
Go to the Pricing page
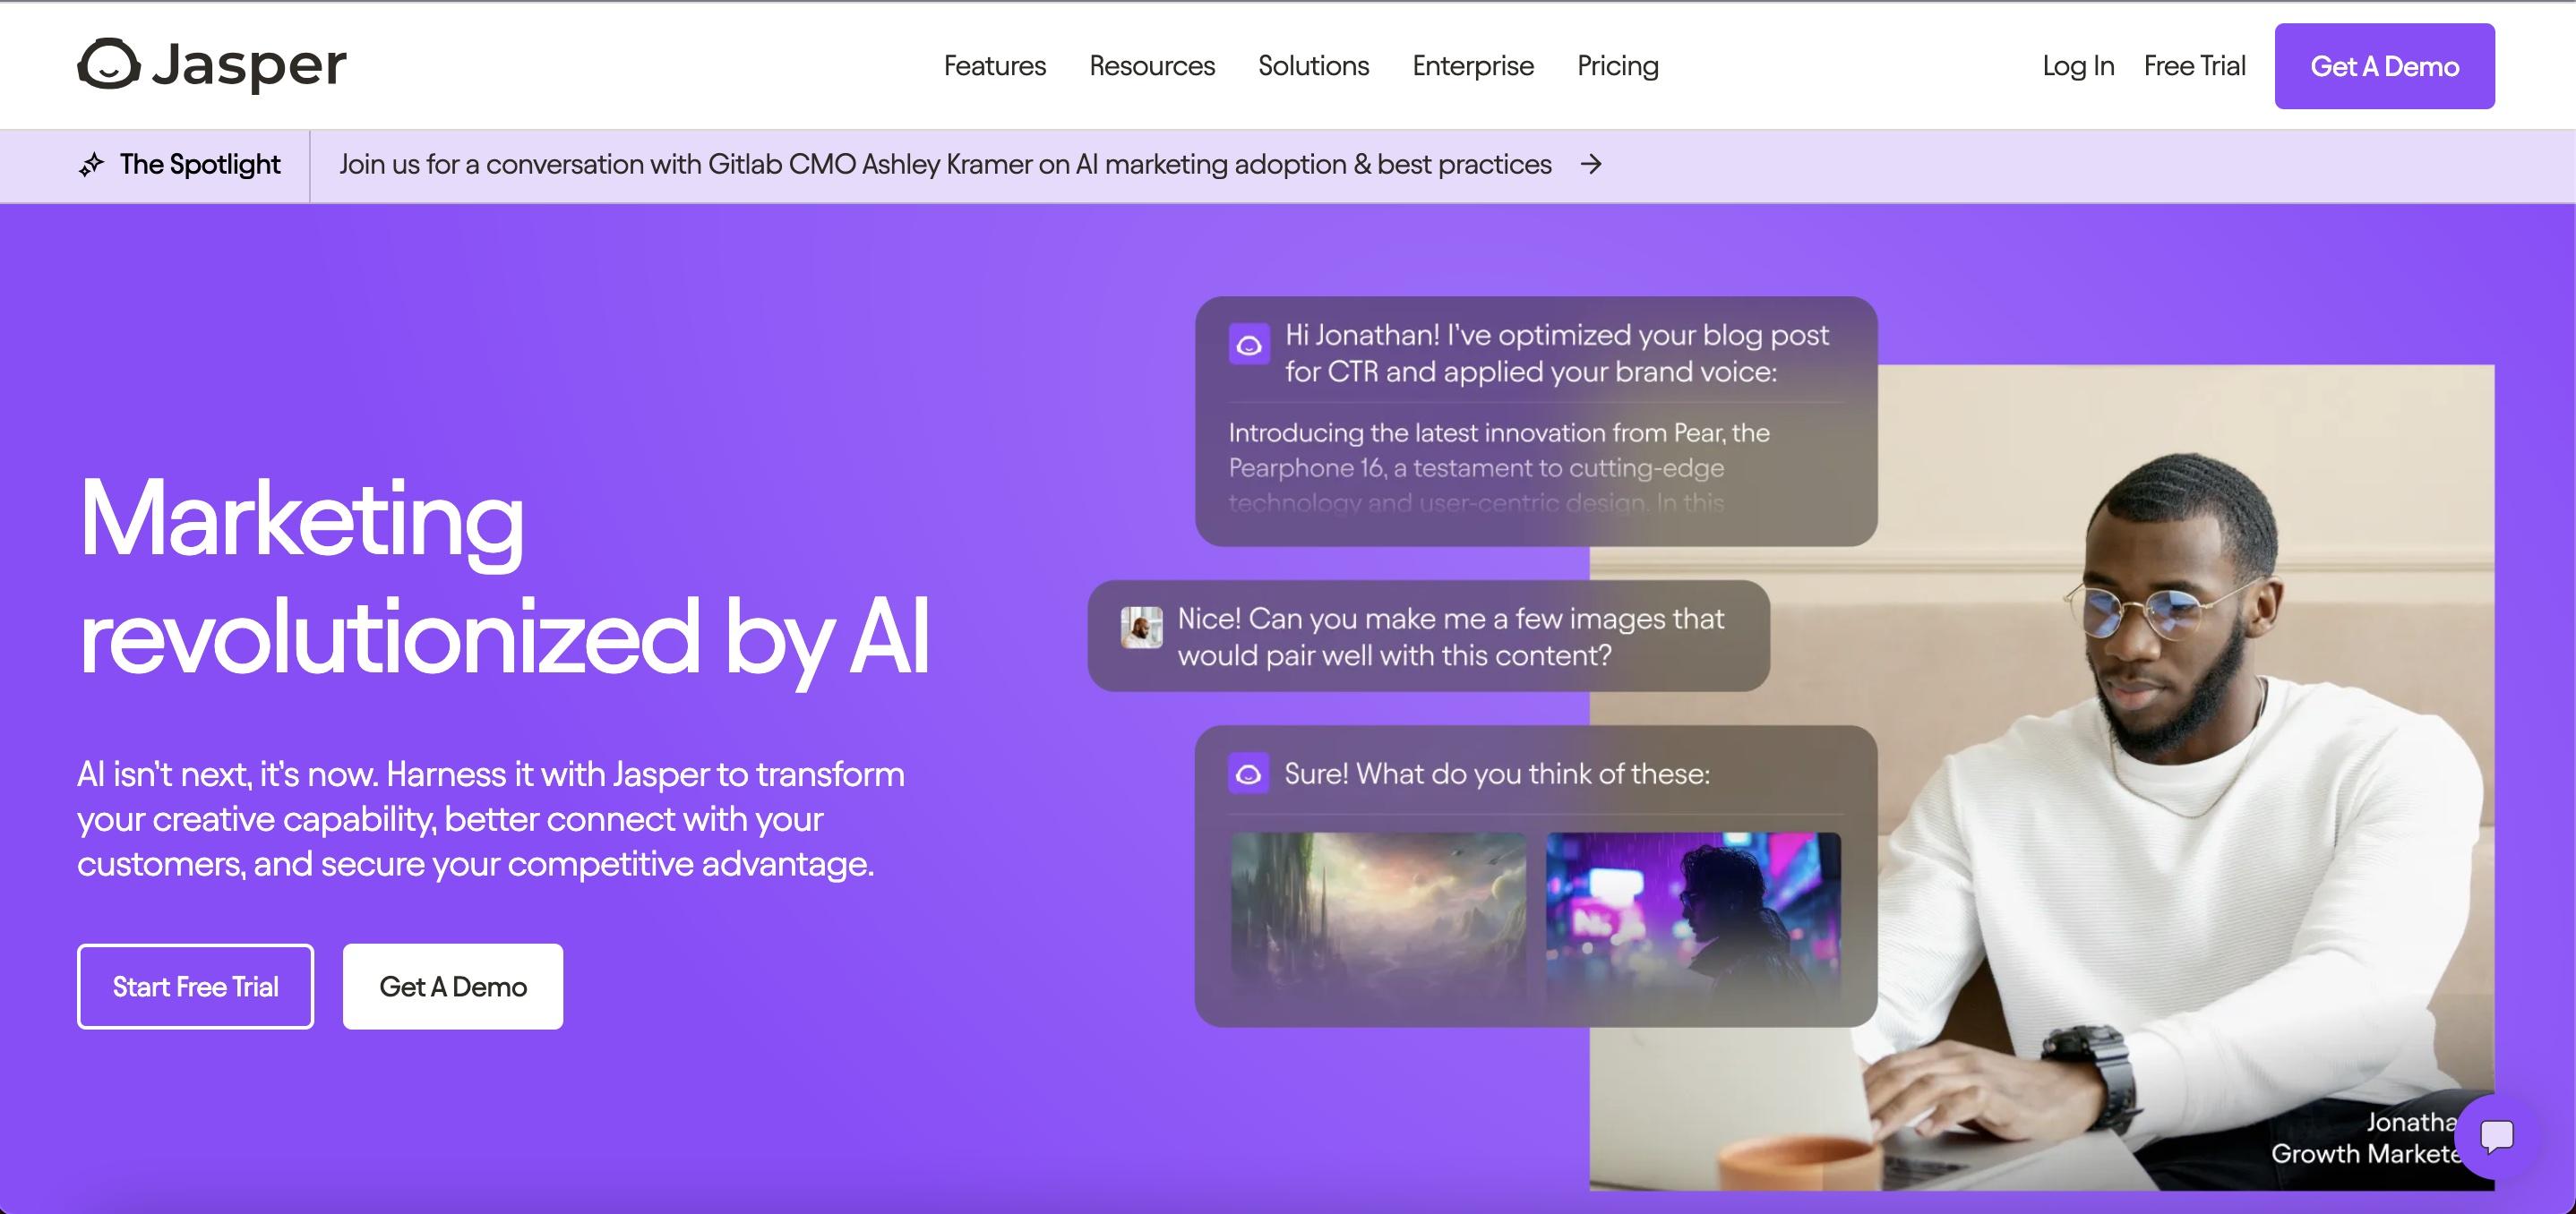tap(1618, 66)
